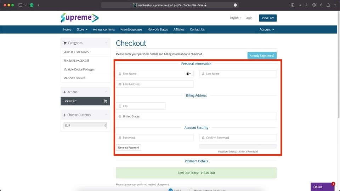The height and width of the screenshot is (191, 340).
Task: Go back using the Safari back arrow
Action: pos(38,5)
